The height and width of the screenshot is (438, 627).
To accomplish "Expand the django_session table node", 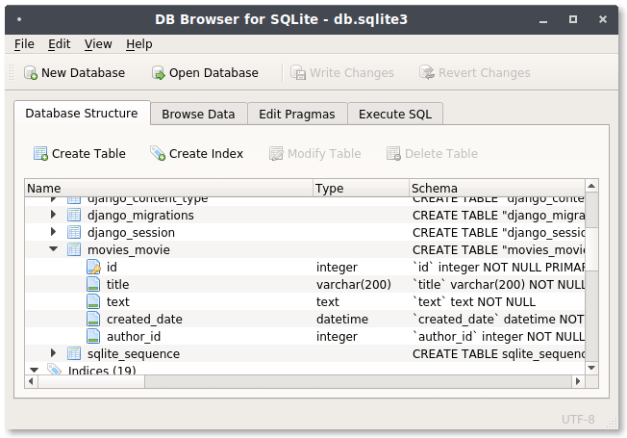I will click(53, 232).
